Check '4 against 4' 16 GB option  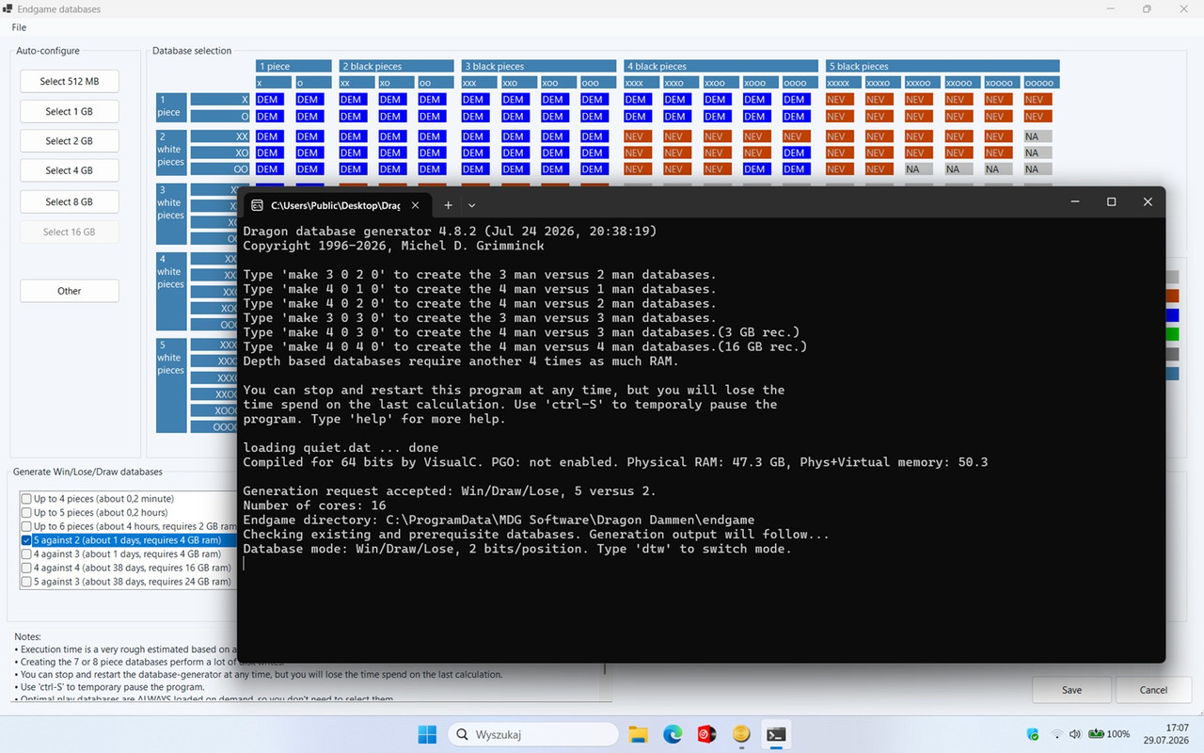(x=26, y=568)
